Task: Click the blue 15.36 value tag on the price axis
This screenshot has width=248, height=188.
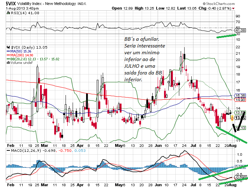Action: point(240,95)
